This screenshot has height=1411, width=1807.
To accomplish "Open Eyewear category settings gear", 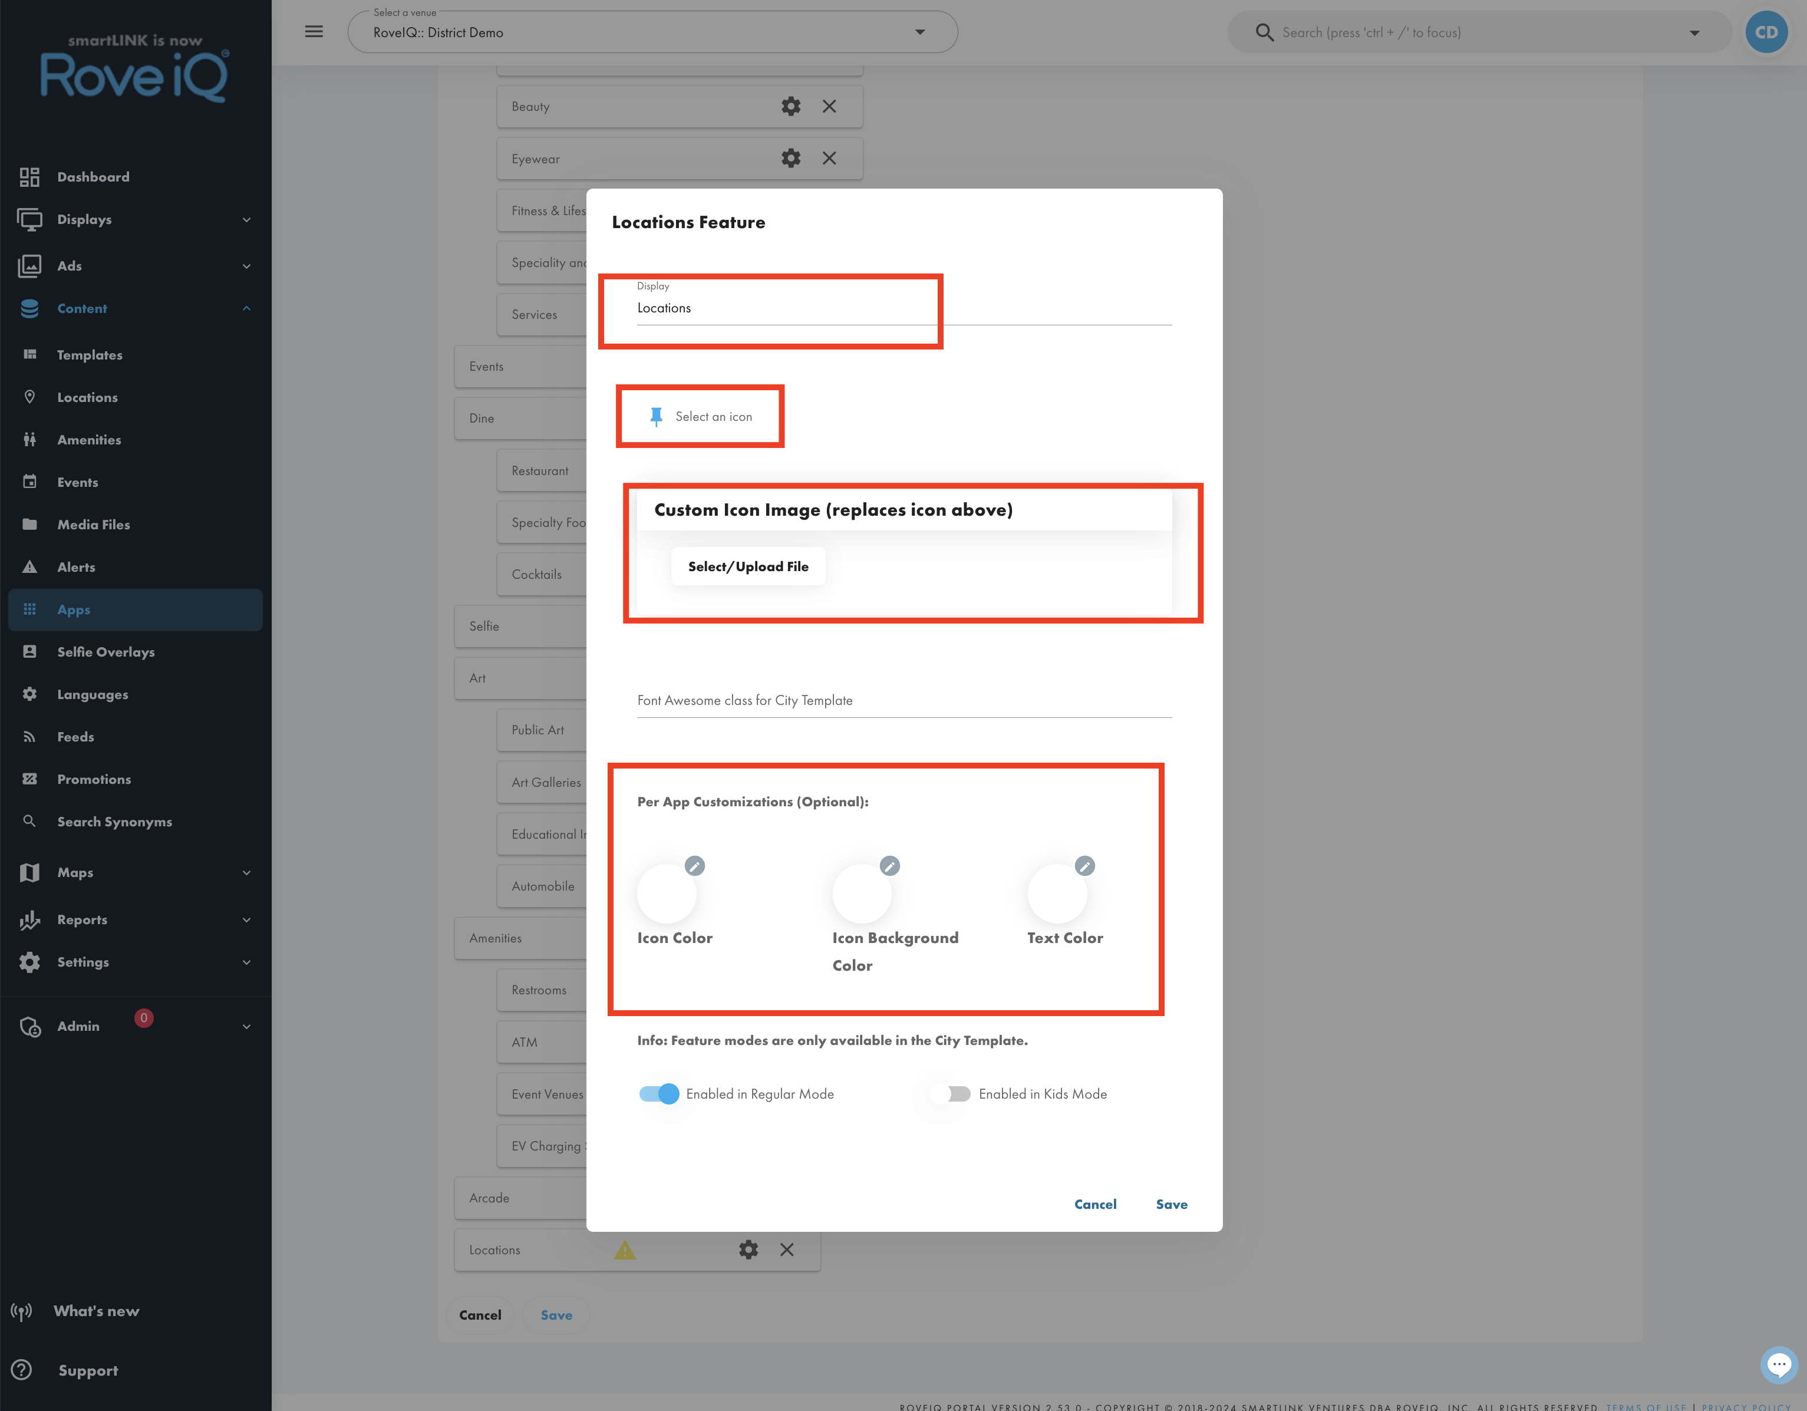I will pyautogui.click(x=791, y=158).
